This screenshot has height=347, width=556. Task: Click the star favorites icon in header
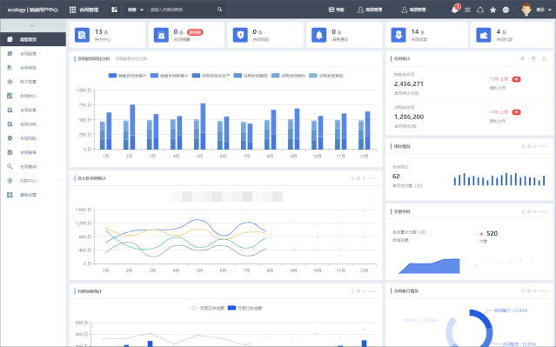[x=492, y=10]
